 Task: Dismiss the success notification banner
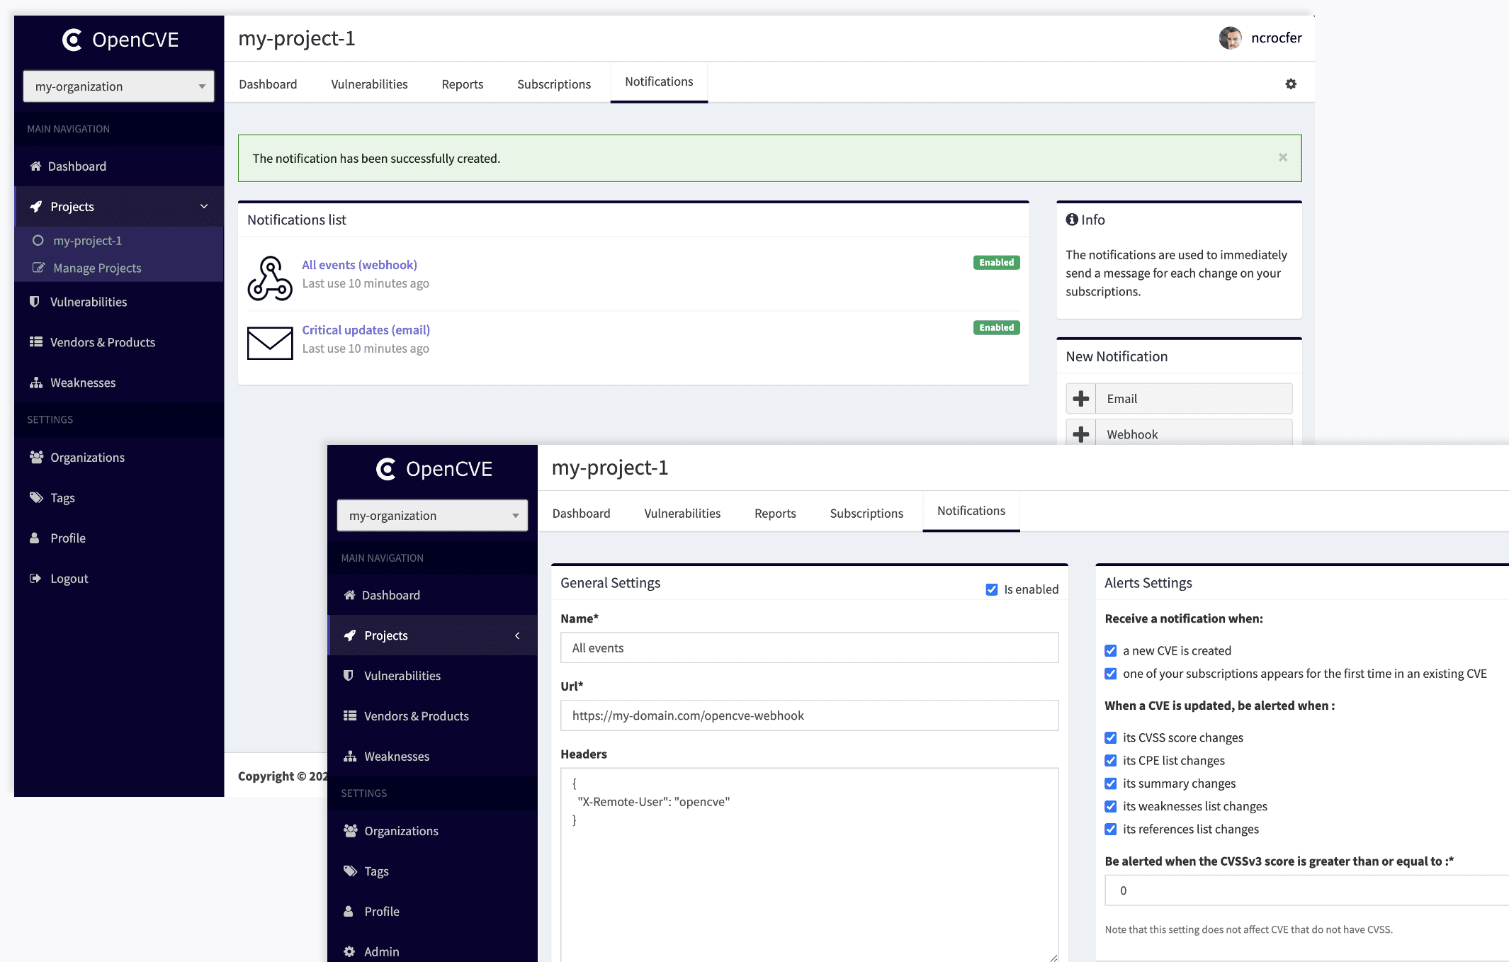click(x=1282, y=157)
